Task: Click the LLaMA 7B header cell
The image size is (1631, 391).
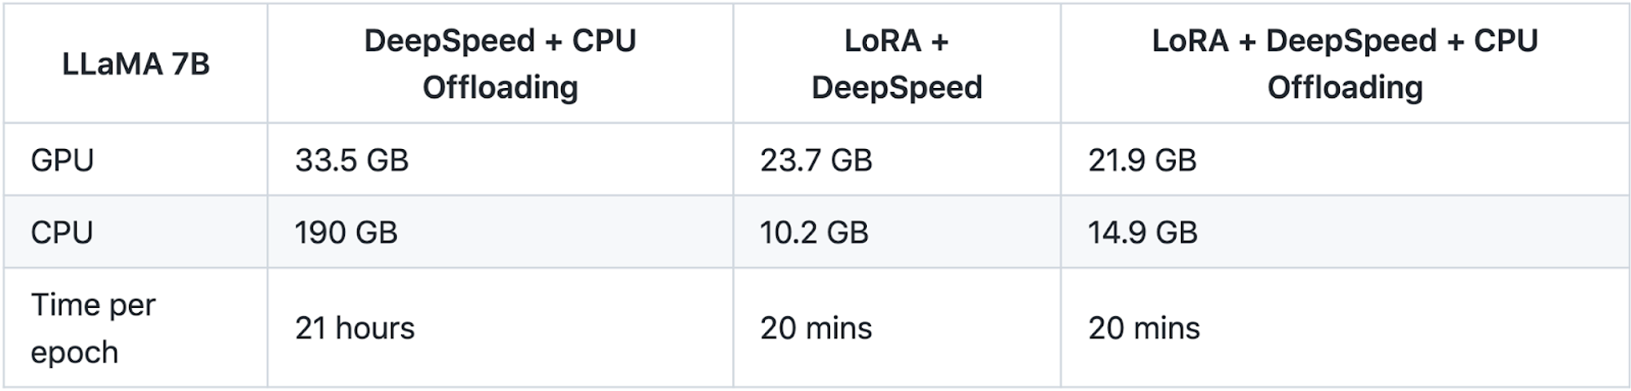Action: coord(135,64)
